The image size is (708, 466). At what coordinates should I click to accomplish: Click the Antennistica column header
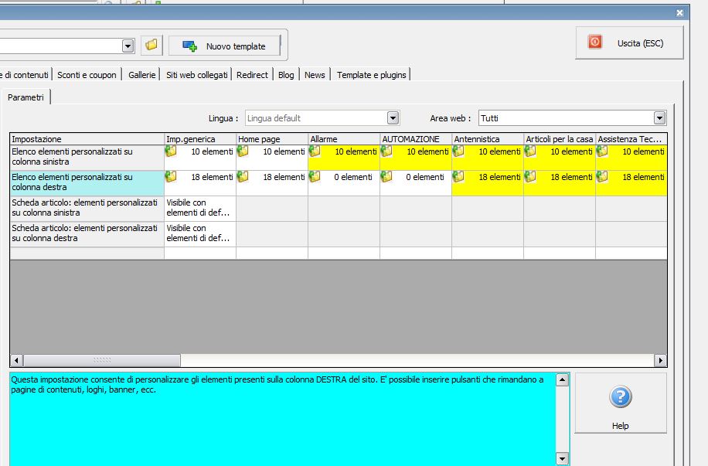click(487, 139)
